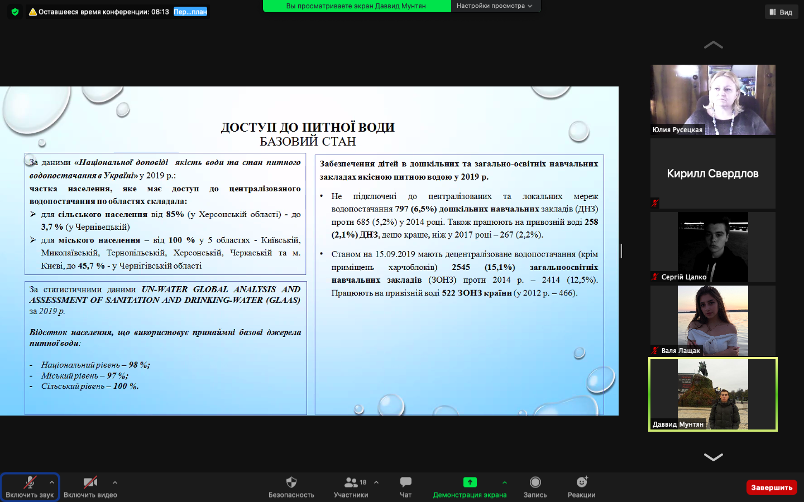Select Юлия Русецкая video thumbnail
The height and width of the screenshot is (502, 804).
pyautogui.click(x=712, y=100)
